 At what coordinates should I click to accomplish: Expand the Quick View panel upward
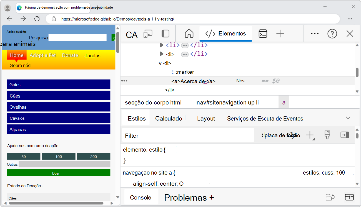pyautogui.click(x=349, y=197)
